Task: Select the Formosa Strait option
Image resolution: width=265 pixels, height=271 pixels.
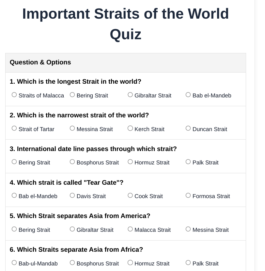Action: click(188, 195)
